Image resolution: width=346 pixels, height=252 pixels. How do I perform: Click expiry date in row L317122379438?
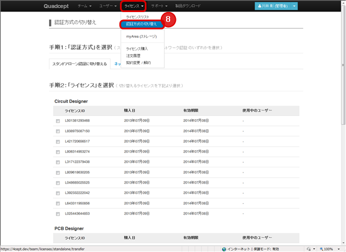(196, 162)
